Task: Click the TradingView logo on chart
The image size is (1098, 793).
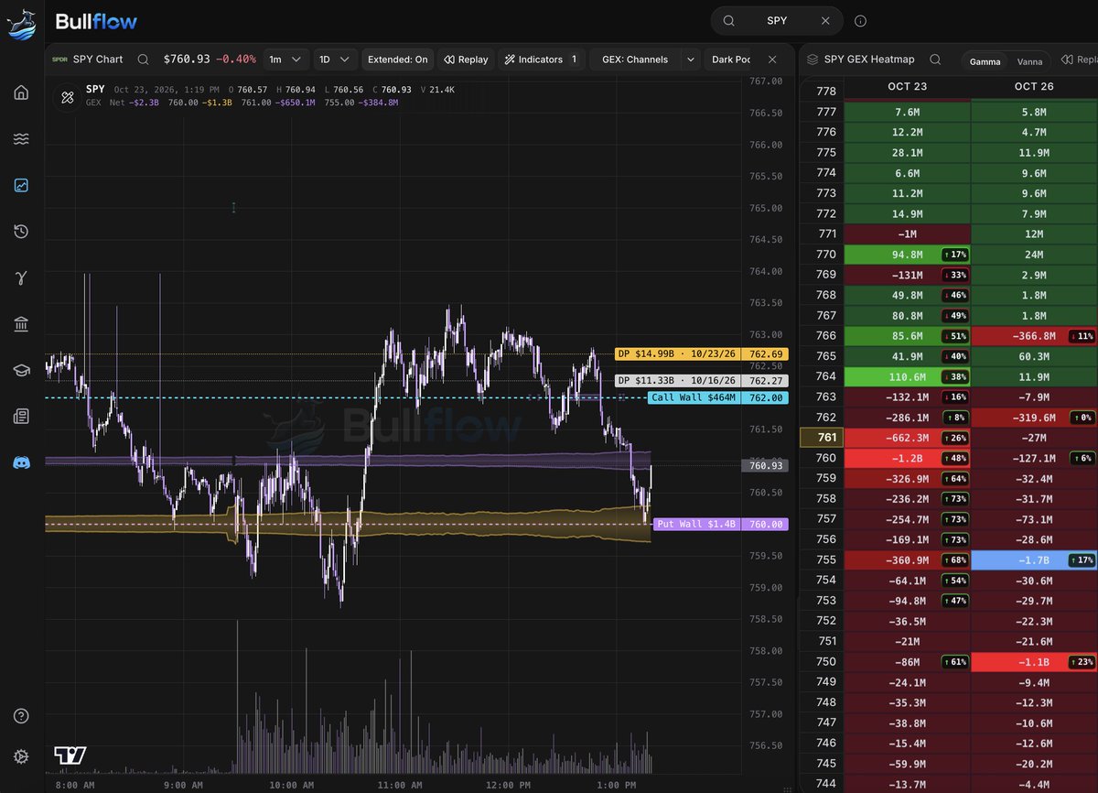Action: pyautogui.click(x=70, y=755)
